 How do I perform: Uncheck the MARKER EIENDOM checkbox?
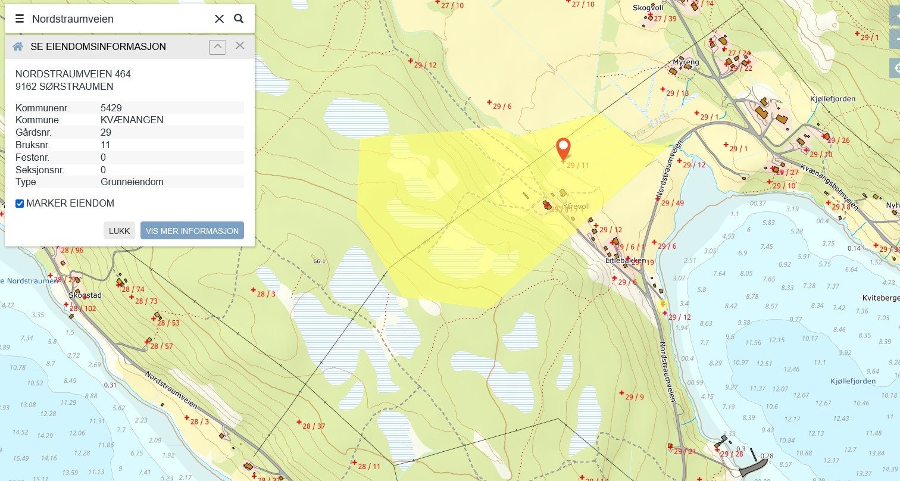pyautogui.click(x=20, y=204)
